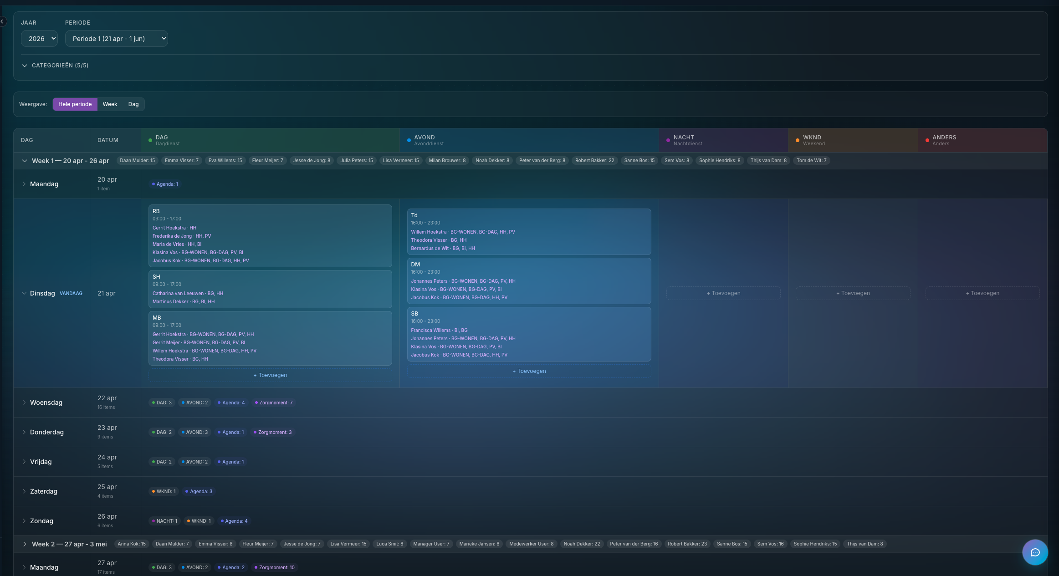Click the Agenda: 4 badge on Zondag
Viewport: 1059px width, 576px height.
[x=234, y=521]
